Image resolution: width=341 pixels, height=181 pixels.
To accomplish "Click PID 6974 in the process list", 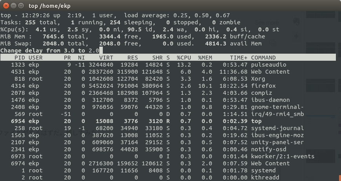I will (18, 163).
